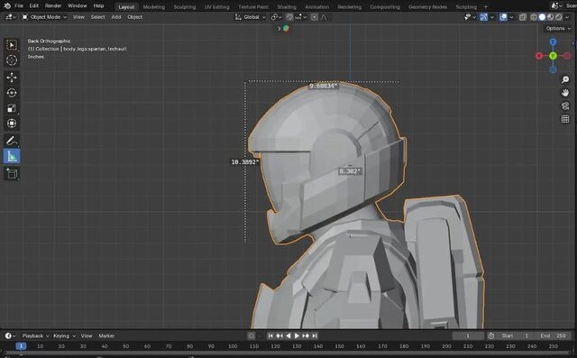Jump to next keyframe

pyautogui.click(x=306, y=335)
